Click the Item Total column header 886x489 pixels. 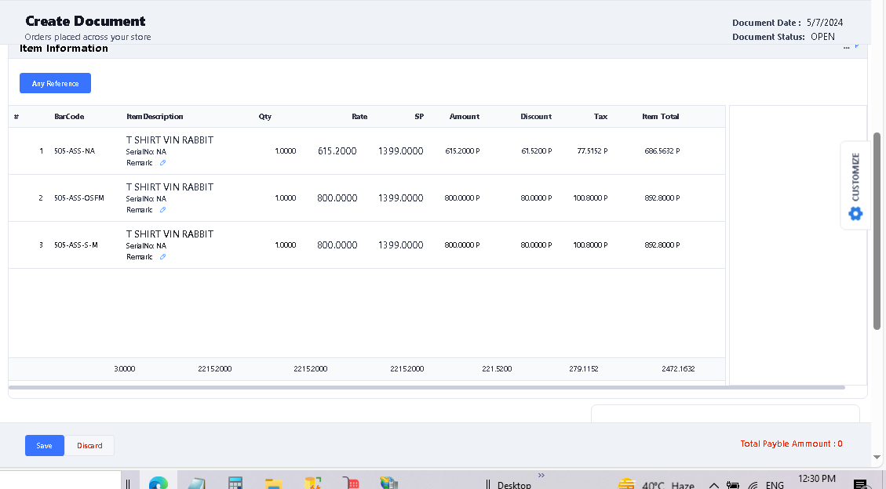[x=661, y=117]
